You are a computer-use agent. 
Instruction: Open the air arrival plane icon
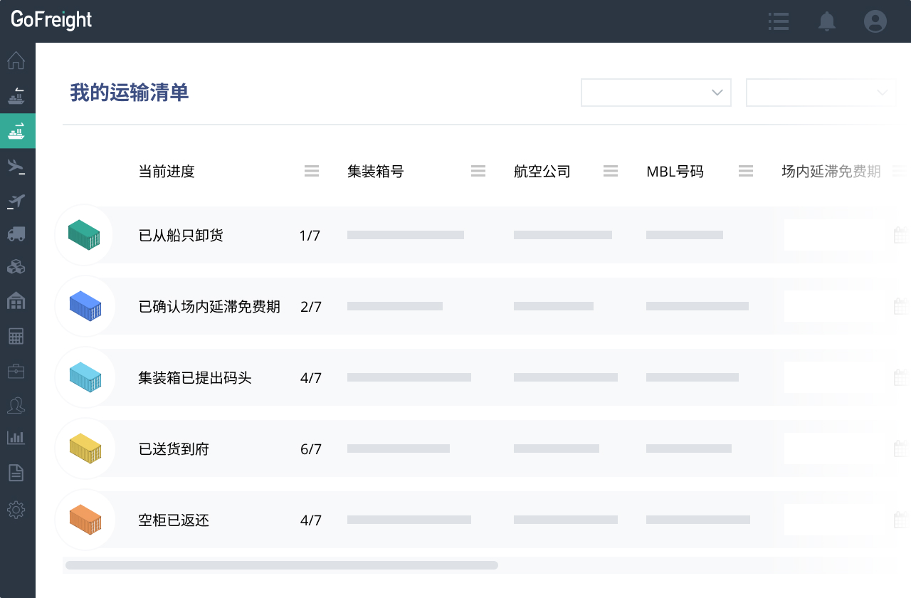tap(16, 167)
